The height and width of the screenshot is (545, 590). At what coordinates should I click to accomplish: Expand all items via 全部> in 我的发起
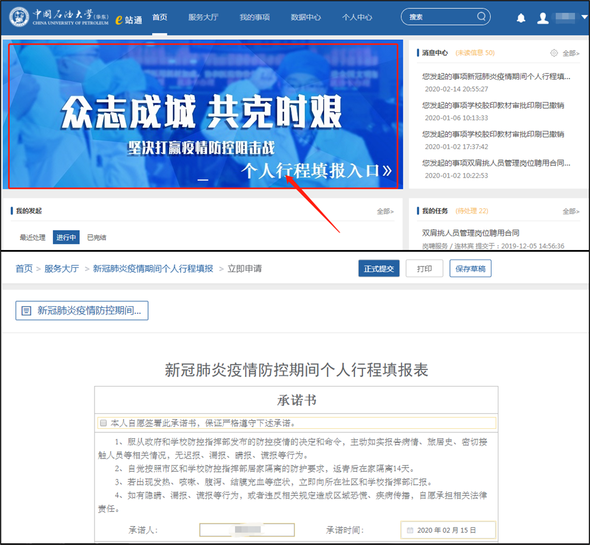pyautogui.click(x=385, y=211)
